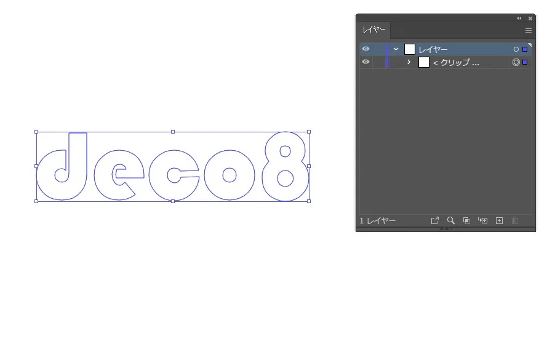The width and height of the screenshot is (547, 341).
Task: Click target circle of レイヤー layer
Action: pos(516,49)
